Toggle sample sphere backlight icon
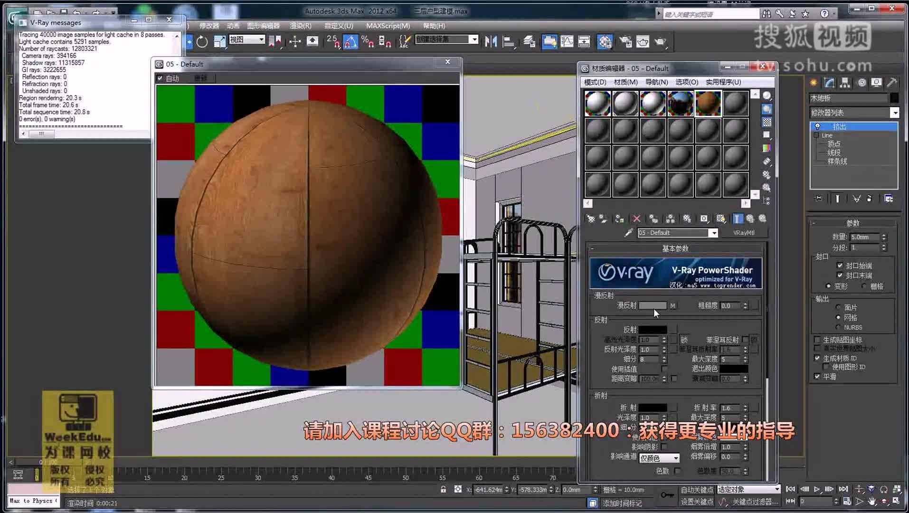The image size is (909, 513). (767, 109)
